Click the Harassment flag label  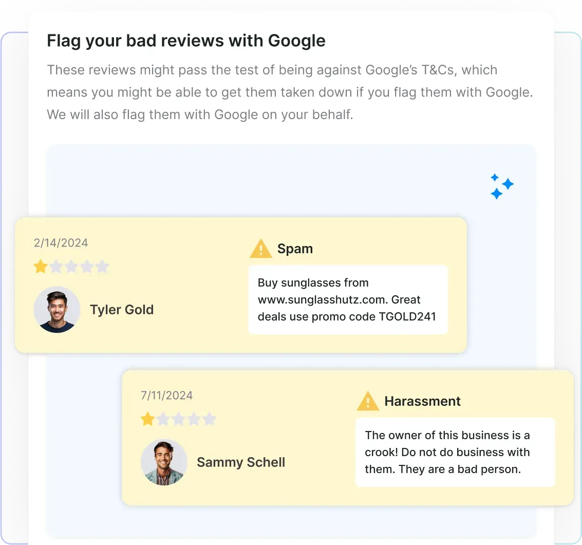422,401
